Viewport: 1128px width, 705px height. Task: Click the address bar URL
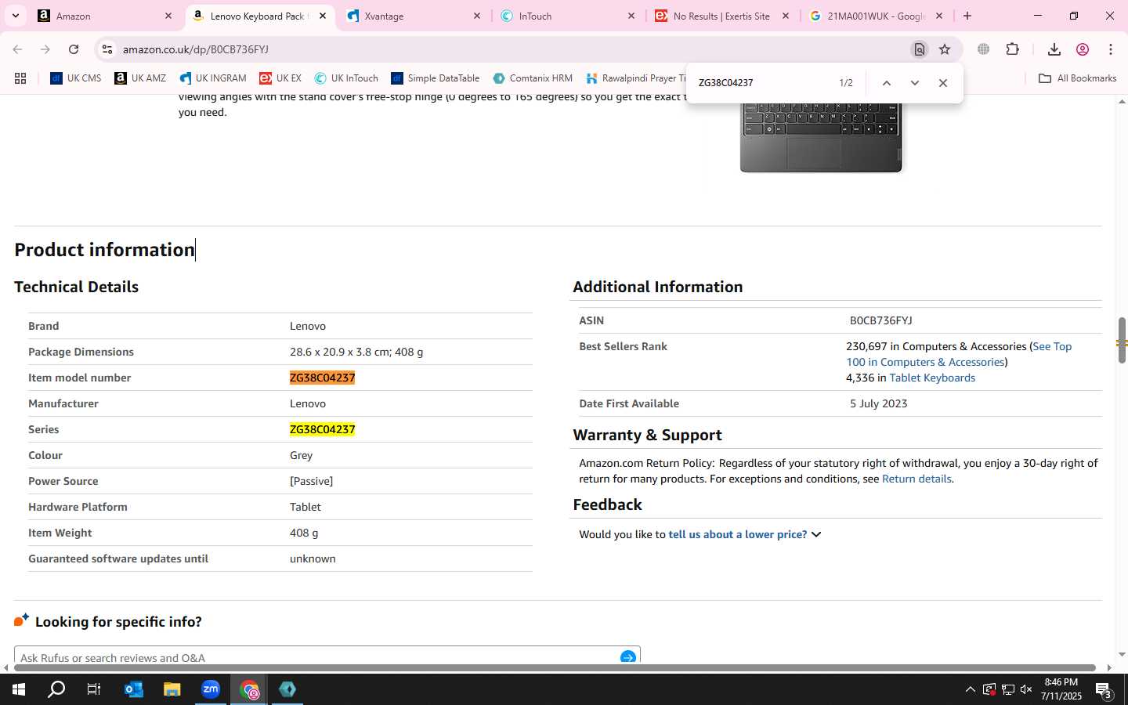pyautogui.click(x=196, y=49)
